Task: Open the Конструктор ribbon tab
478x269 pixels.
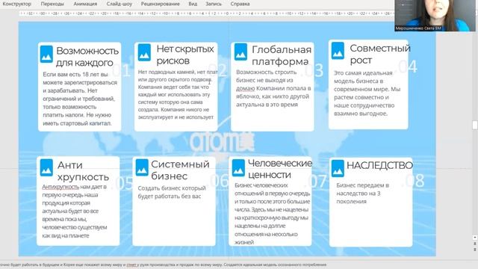Action: [16, 4]
